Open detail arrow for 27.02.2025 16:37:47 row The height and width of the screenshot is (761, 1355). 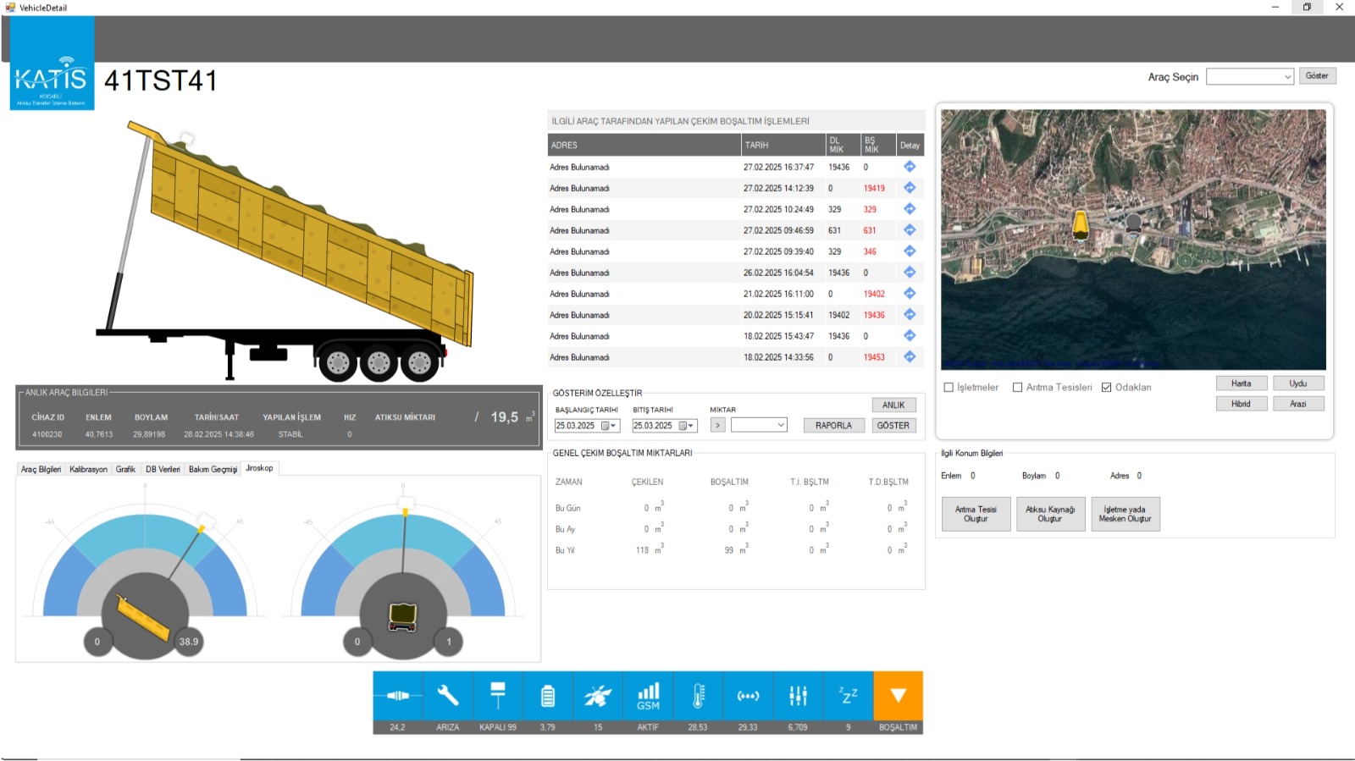click(910, 167)
